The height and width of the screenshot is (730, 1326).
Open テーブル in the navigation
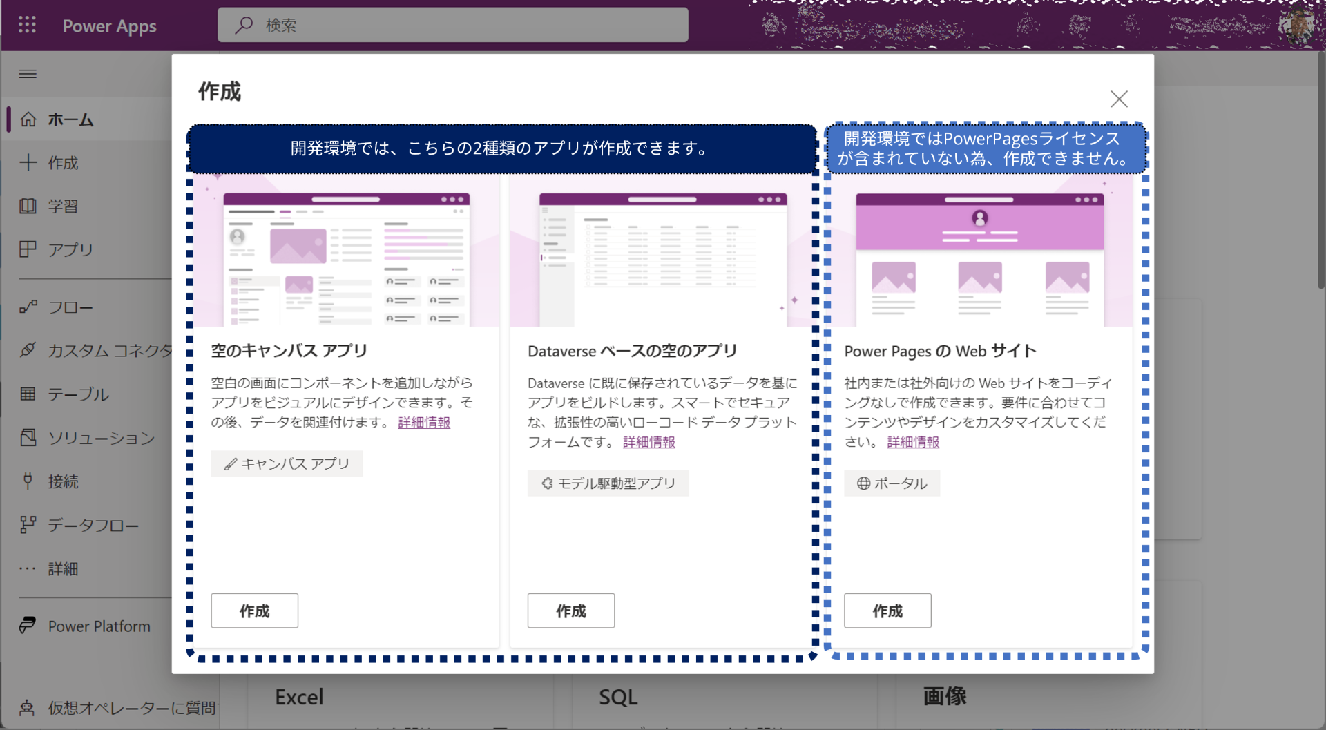[x=78, y=394]
